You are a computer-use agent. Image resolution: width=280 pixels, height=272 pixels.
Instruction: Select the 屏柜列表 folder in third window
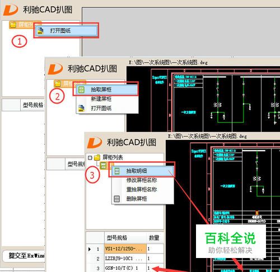pyautogui.click(x=113, y=157)
